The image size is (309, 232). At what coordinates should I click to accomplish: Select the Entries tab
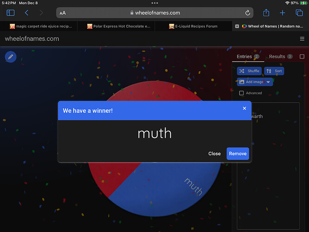coord(244,57)
